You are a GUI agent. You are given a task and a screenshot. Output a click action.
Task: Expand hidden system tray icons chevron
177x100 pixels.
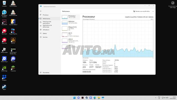156,98
